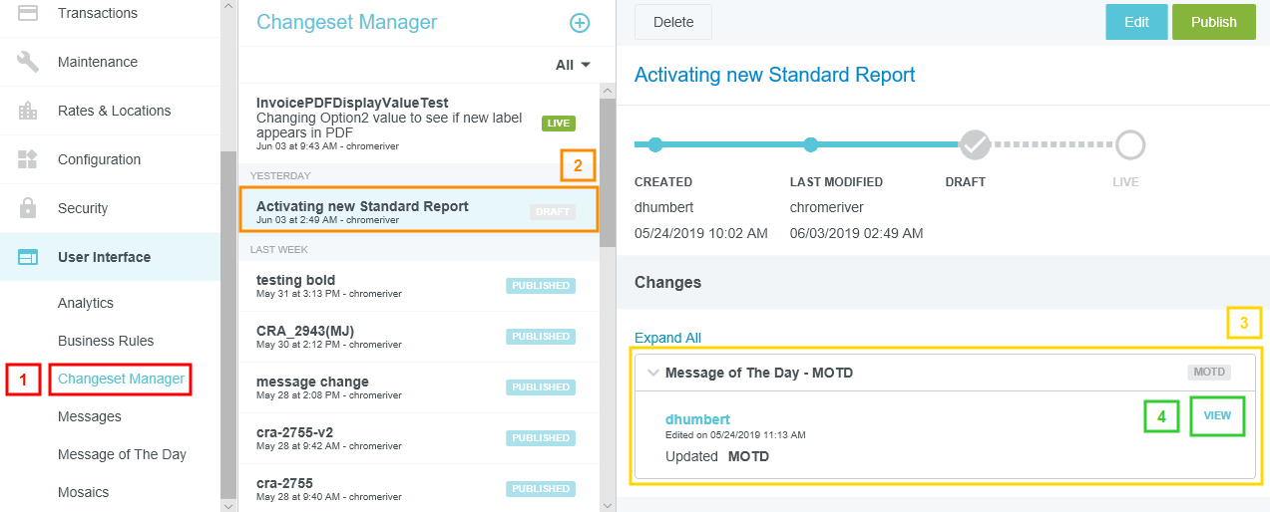Click the Configuration icon in sidebar
This screenshot has height=512, width=1270.
point(28,159)
